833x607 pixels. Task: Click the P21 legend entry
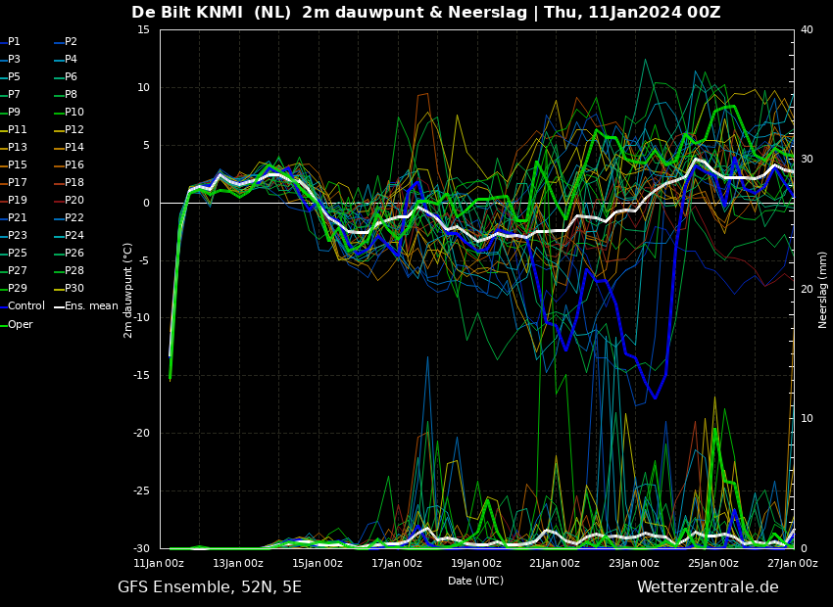pos(14,217)
